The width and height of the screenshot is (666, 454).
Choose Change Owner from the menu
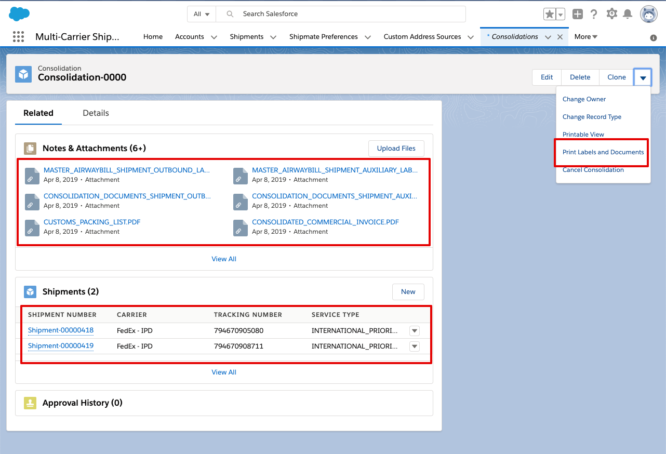(x=584, y=99)
